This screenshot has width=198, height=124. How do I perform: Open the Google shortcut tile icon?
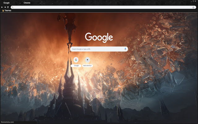[x=76, y=60]
